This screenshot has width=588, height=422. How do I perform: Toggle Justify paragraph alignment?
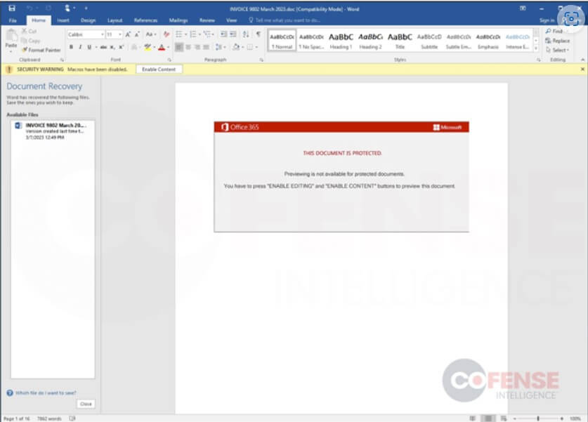pyautogui.click(x=206, y=47)
